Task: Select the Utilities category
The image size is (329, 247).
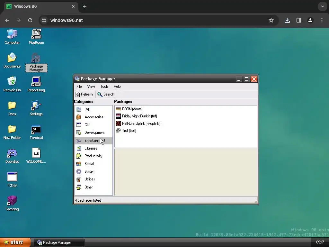Action: (x=93, y=179)
